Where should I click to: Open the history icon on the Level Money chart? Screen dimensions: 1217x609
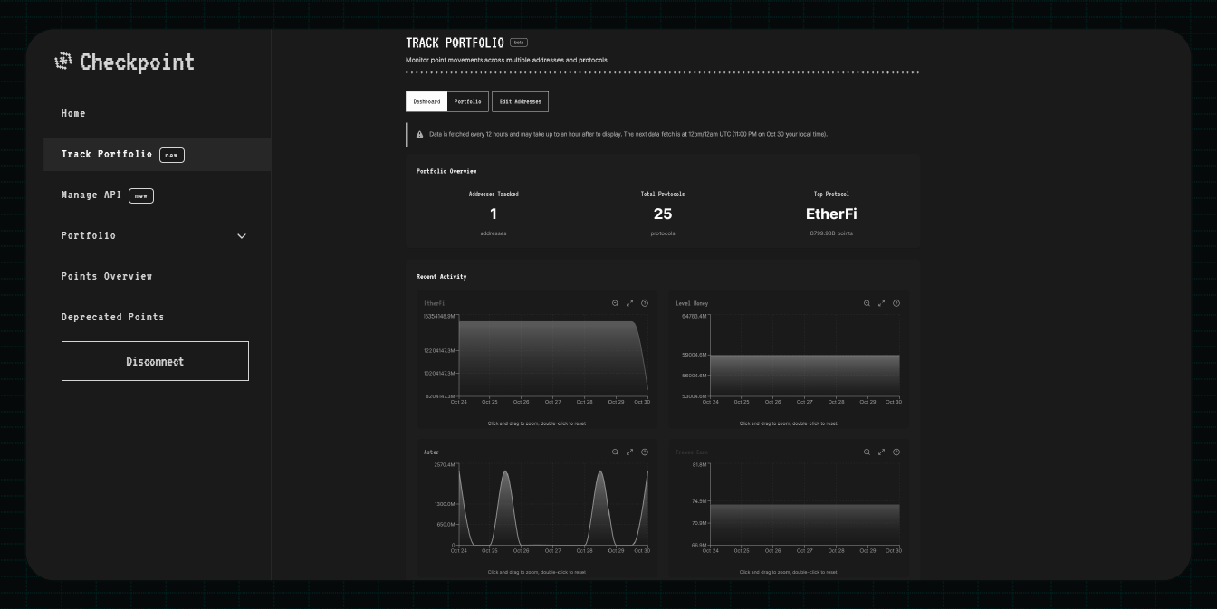click(896, 303)
